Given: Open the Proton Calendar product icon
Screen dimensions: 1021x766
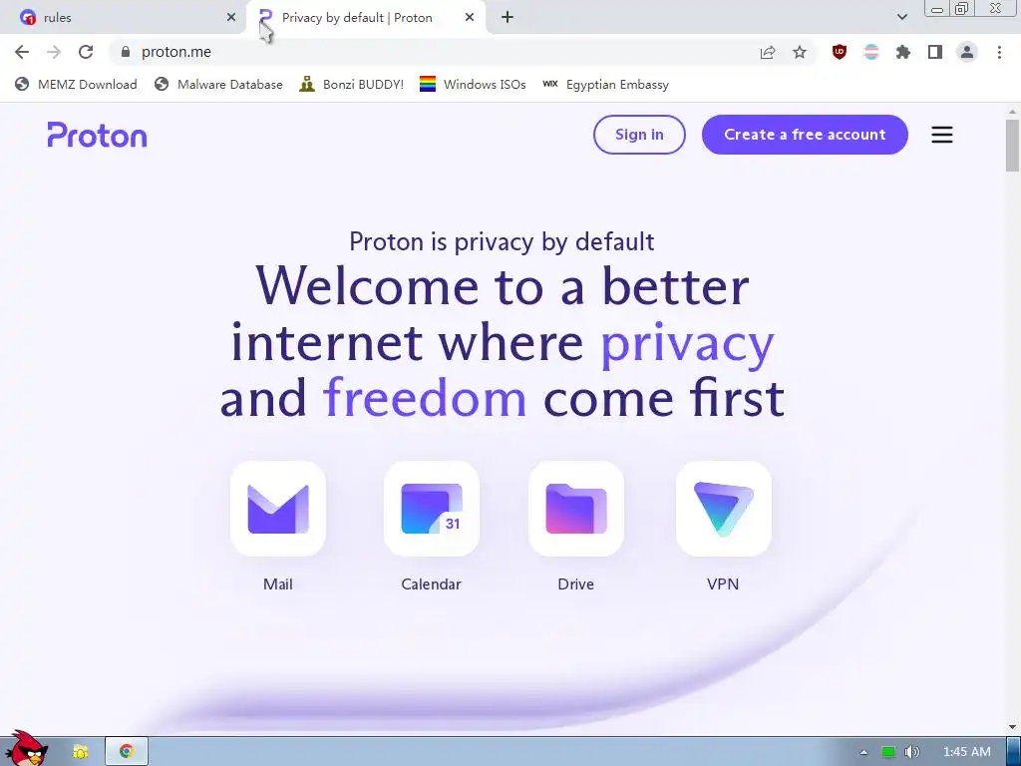Looking at the screenshot, I should 432,509.
